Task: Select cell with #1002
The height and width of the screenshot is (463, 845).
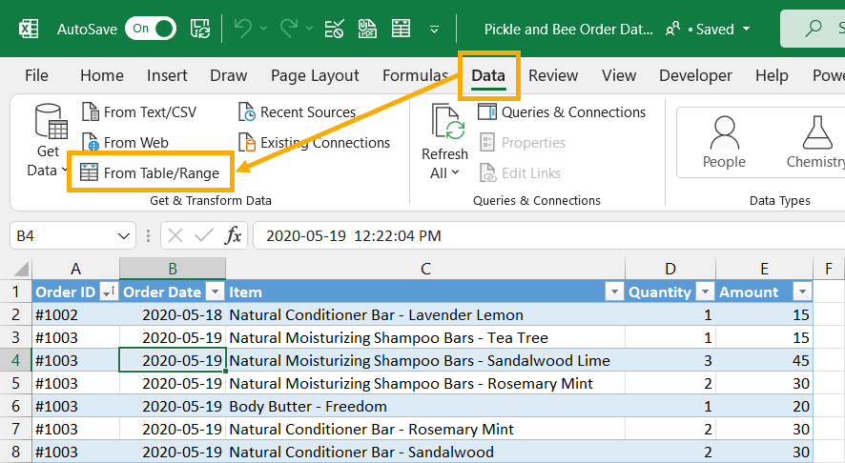Action: (x=75, y=314)
